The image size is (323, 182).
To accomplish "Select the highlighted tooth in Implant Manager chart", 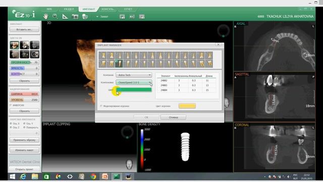I will pos(119,64).
